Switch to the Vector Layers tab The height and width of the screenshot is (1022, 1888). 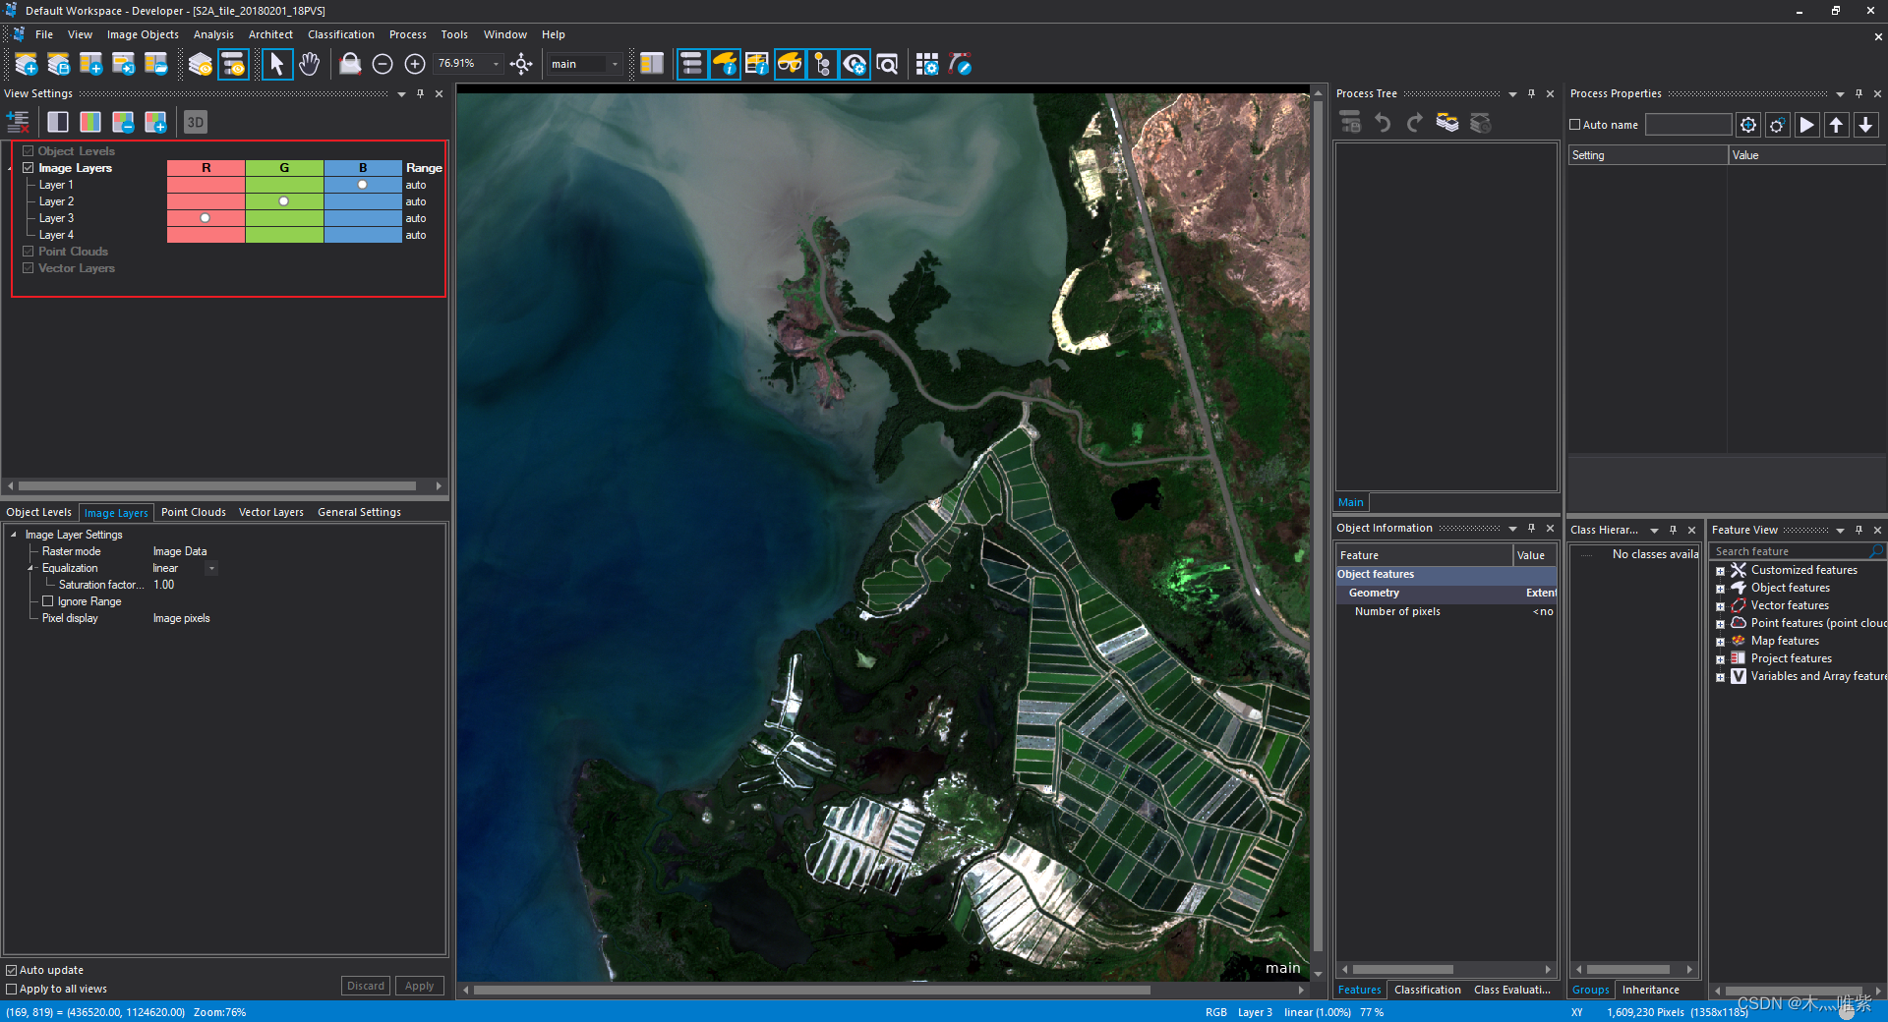click(270, 512)
